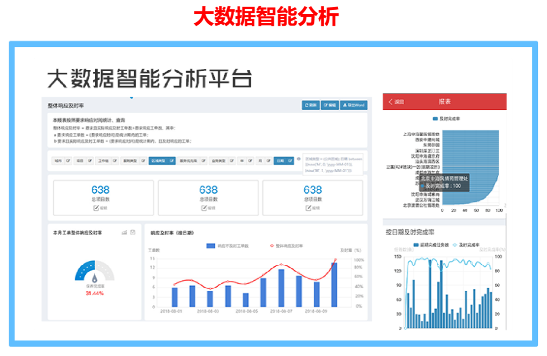The height and width of the screenshot is (356, 547).
Task: Click edit icon beside the 城市 filter
Action: tap(68, 161)
